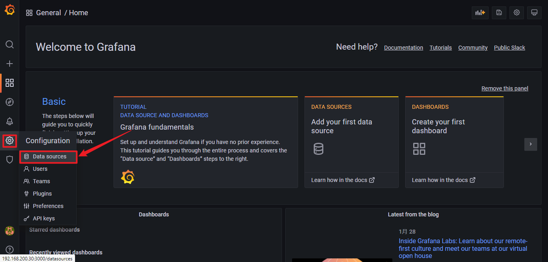Click Home in the breadcrumb
548x262 pixels.
pyautogui.click(x=78, y=13)
